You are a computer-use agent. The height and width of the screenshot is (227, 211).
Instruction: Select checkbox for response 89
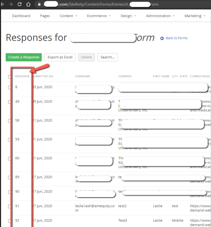point(9,177)
